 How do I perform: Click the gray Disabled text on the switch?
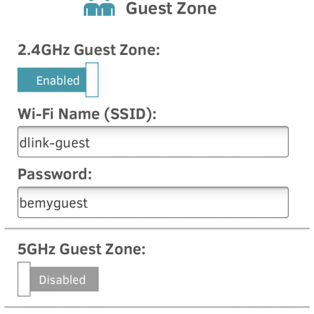[x=62, y=280]
